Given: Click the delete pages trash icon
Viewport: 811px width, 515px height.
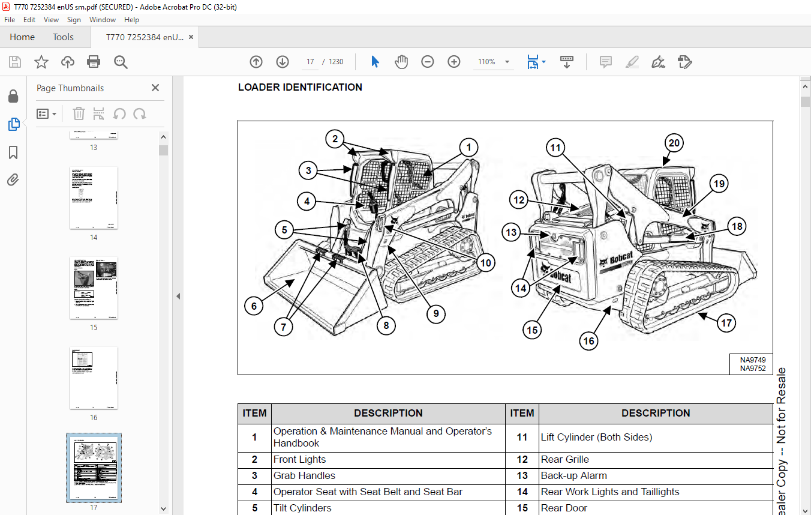Looking at the screenshot, I should point(79,113).
